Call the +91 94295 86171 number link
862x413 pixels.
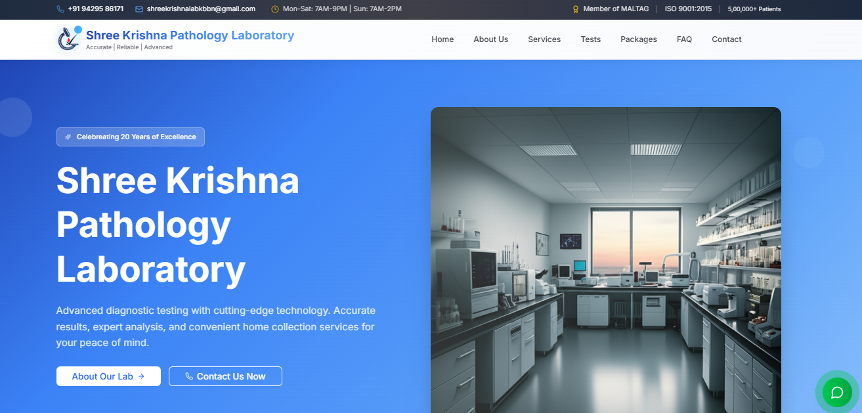pyautogui.click(x=96, y=9)
